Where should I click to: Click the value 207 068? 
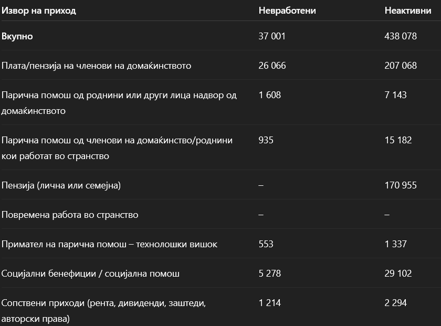pyautogui.click(x=401, y=66)
